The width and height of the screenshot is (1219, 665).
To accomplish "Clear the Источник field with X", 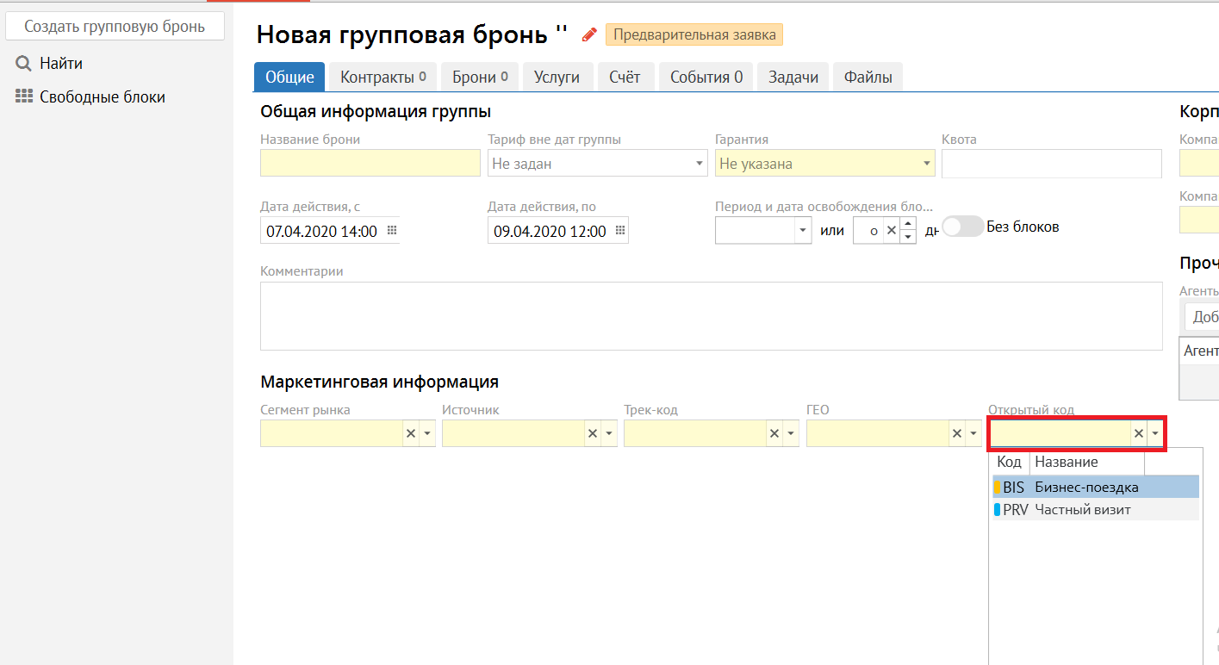I will (592, 433).
